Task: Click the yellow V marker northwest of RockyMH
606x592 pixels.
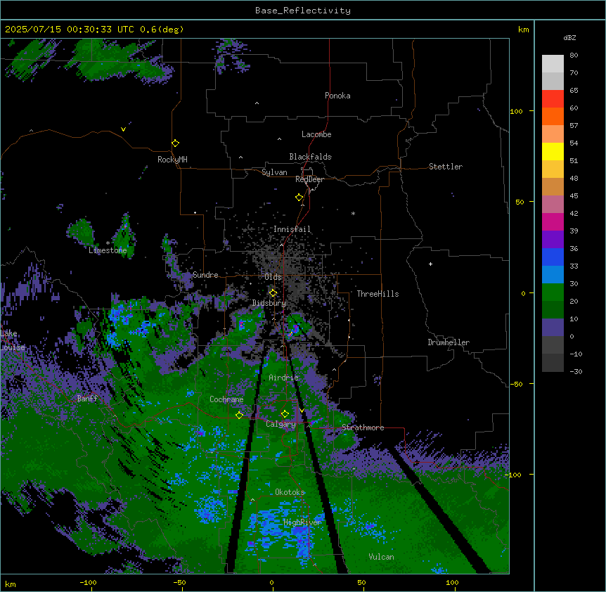Action: pos(123,129)
